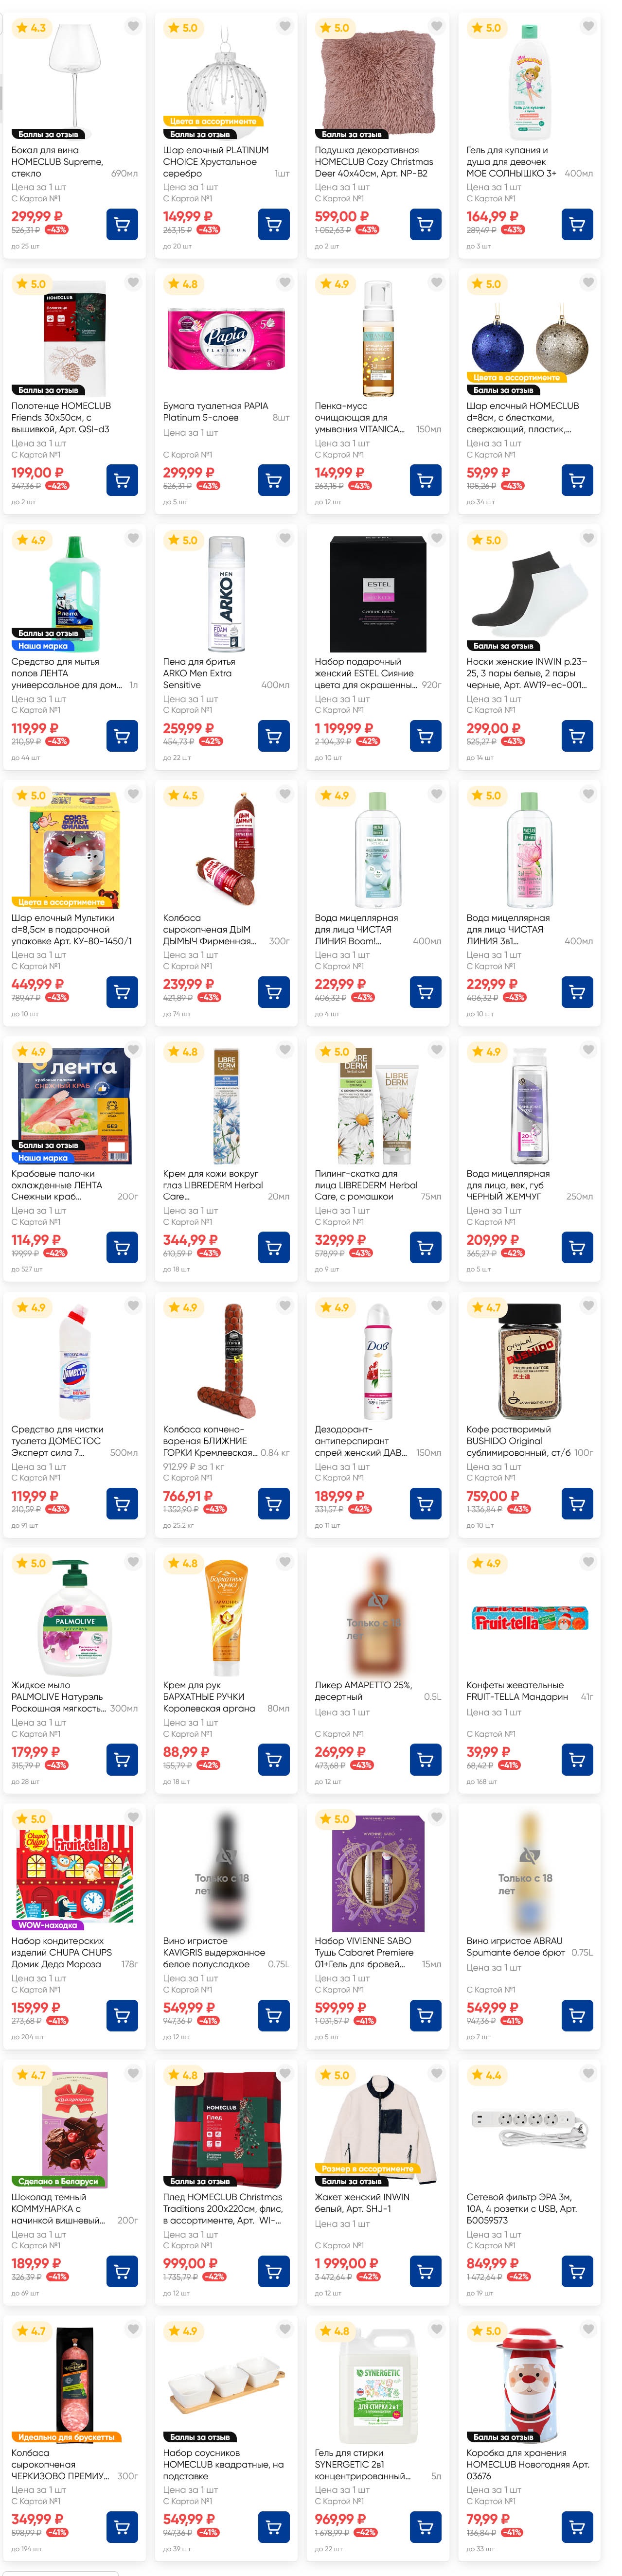Add Fruit-tella Мандарин candy to cart
This screenshot has width=622, height=2576.
(x=577, y=1759)
